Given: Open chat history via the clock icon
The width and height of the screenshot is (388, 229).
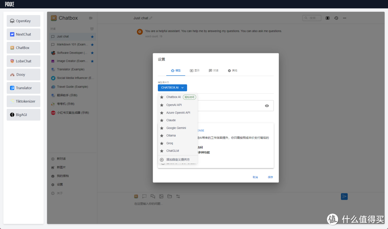Looking at the screenshot, I should 336,18.
